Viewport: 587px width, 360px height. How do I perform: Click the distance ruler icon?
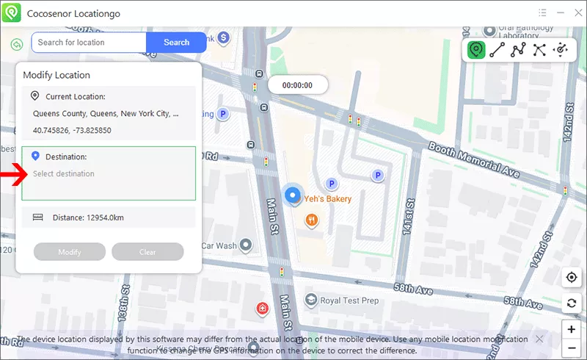38,217
